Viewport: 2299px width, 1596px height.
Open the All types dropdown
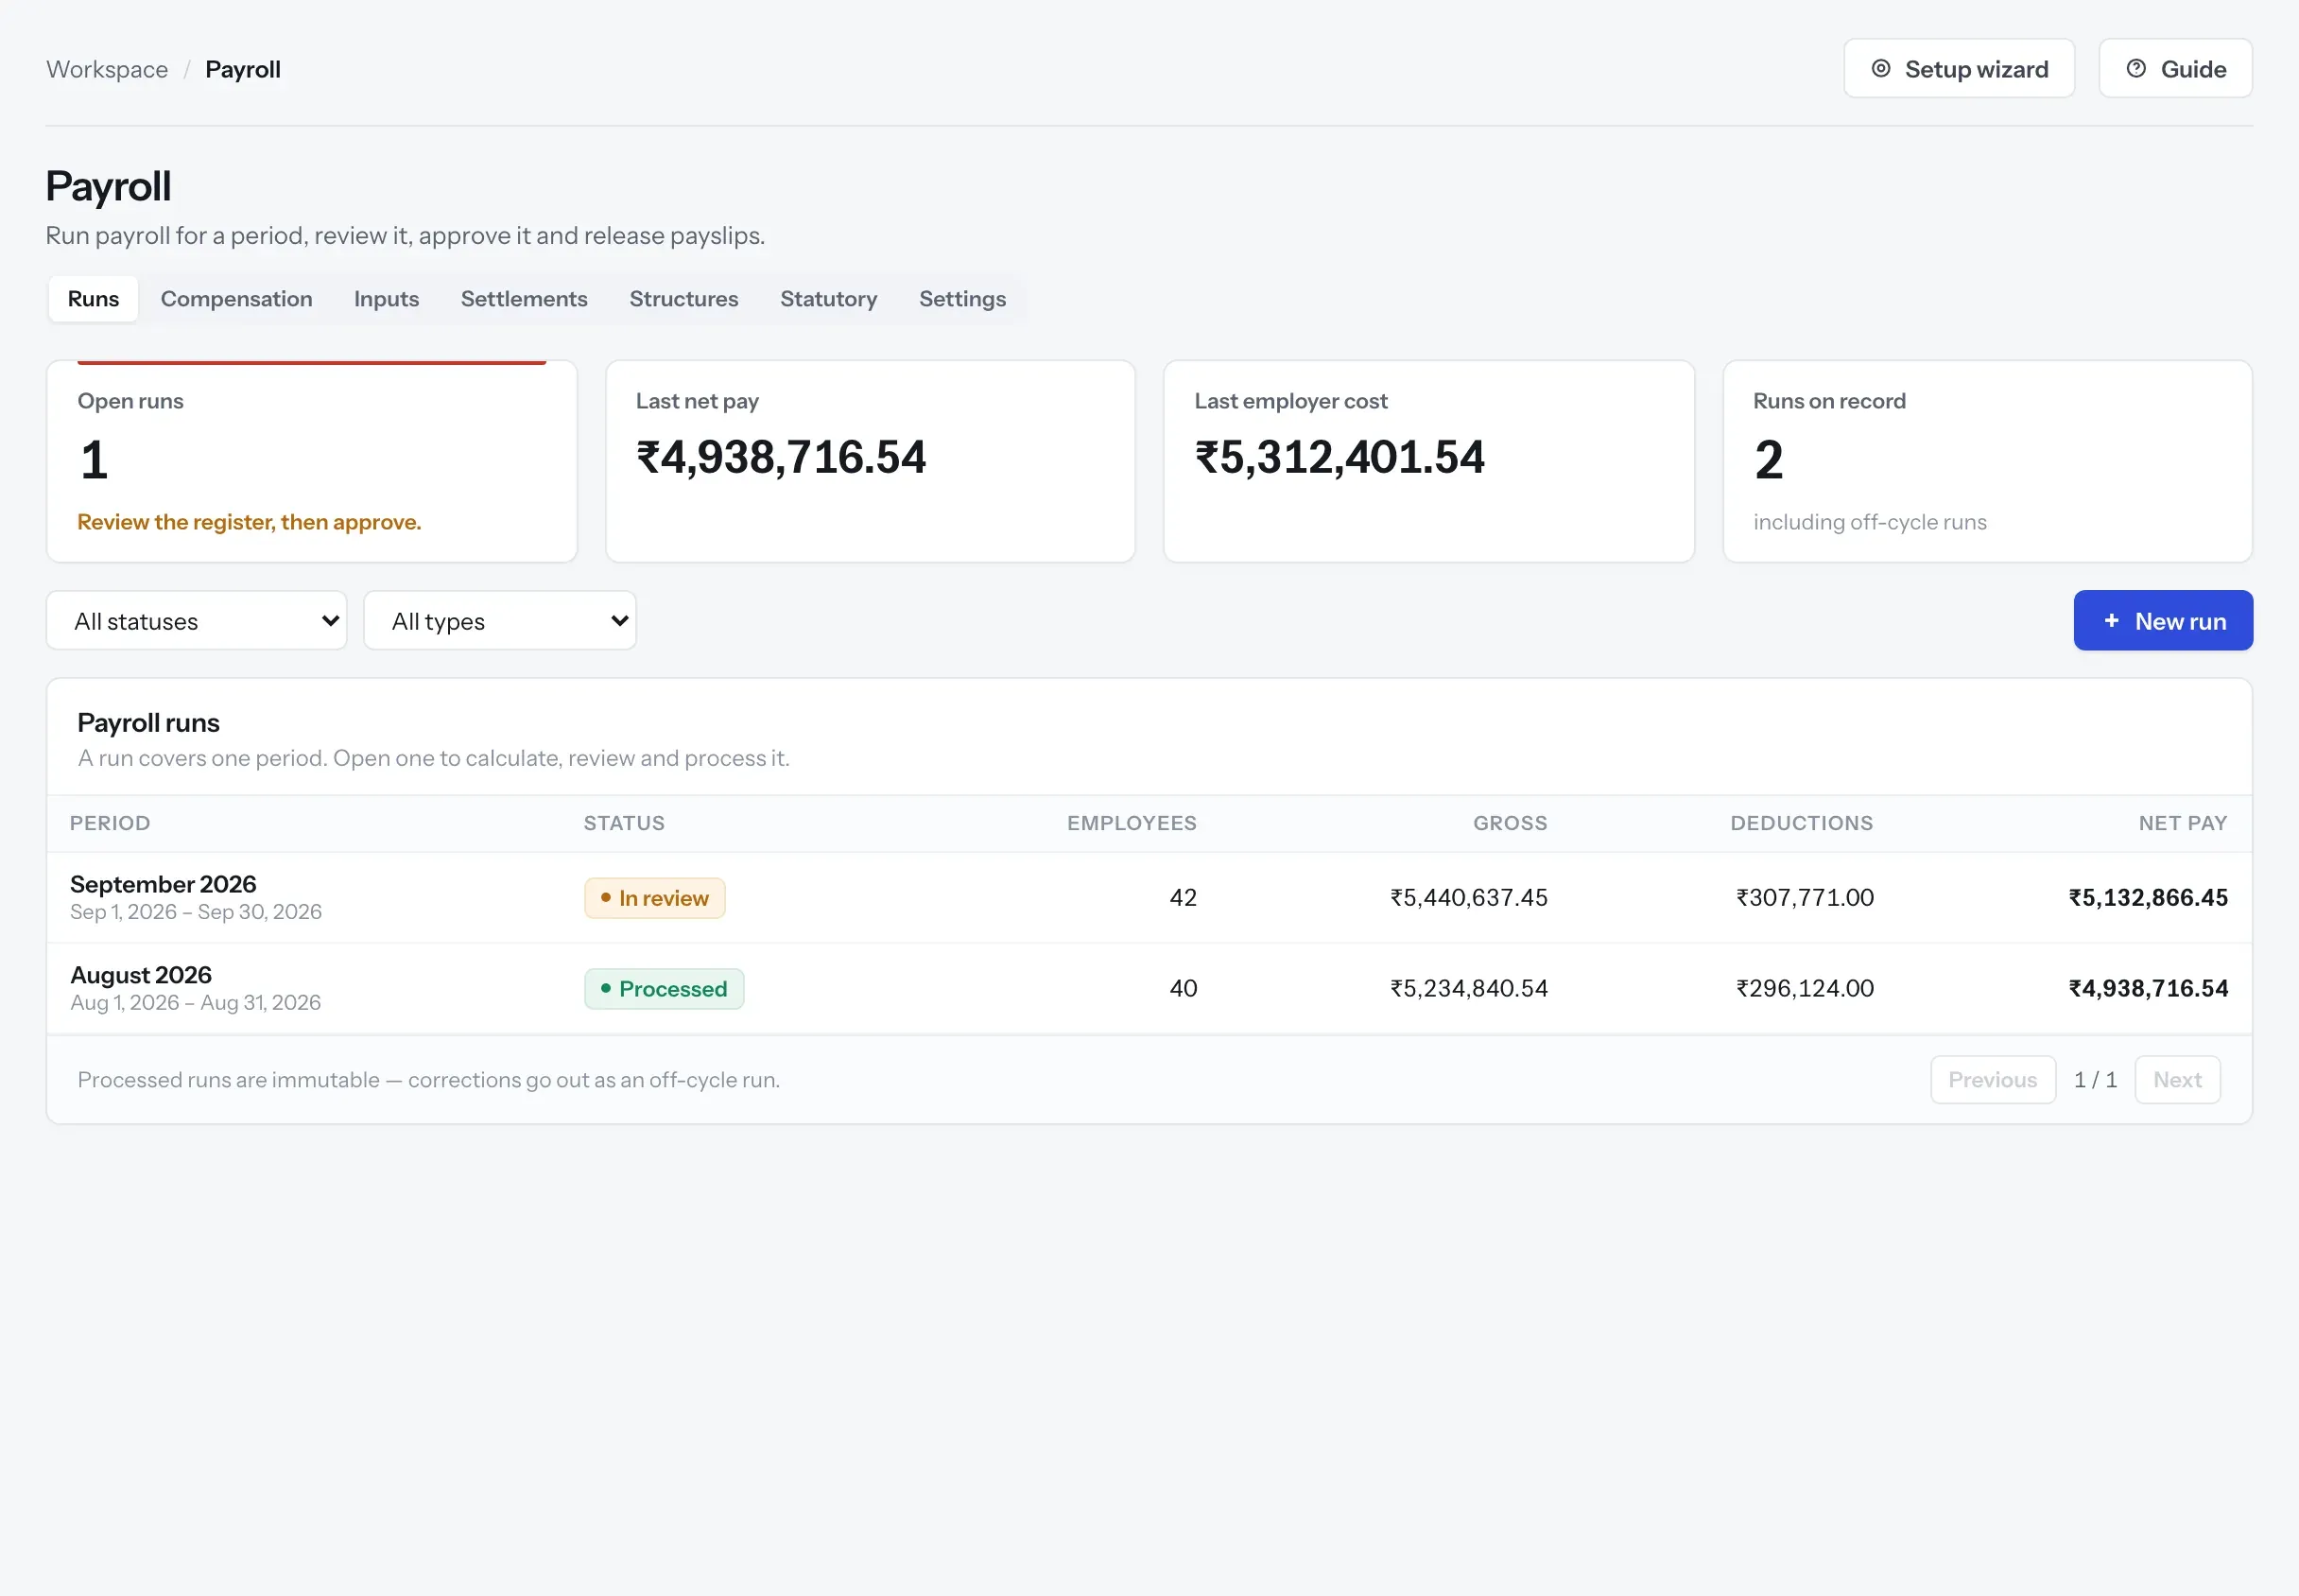[500, 621]
